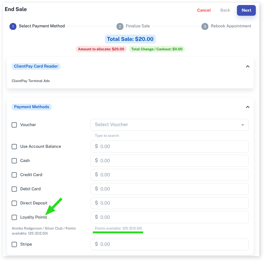
Task: Check the Use Account Balance option
Action: point(14,147)
